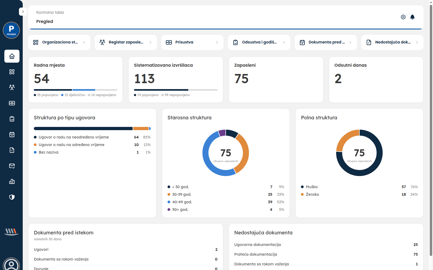Open Prisustva shortcut card
The image size is (433, 270).
[192, 42]
